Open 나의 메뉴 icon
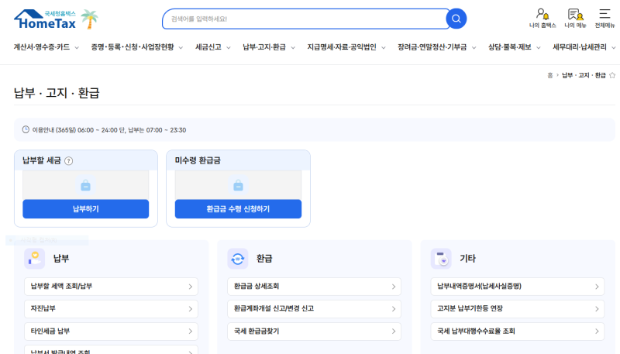 pyautogui.click(x=575, y=19)
